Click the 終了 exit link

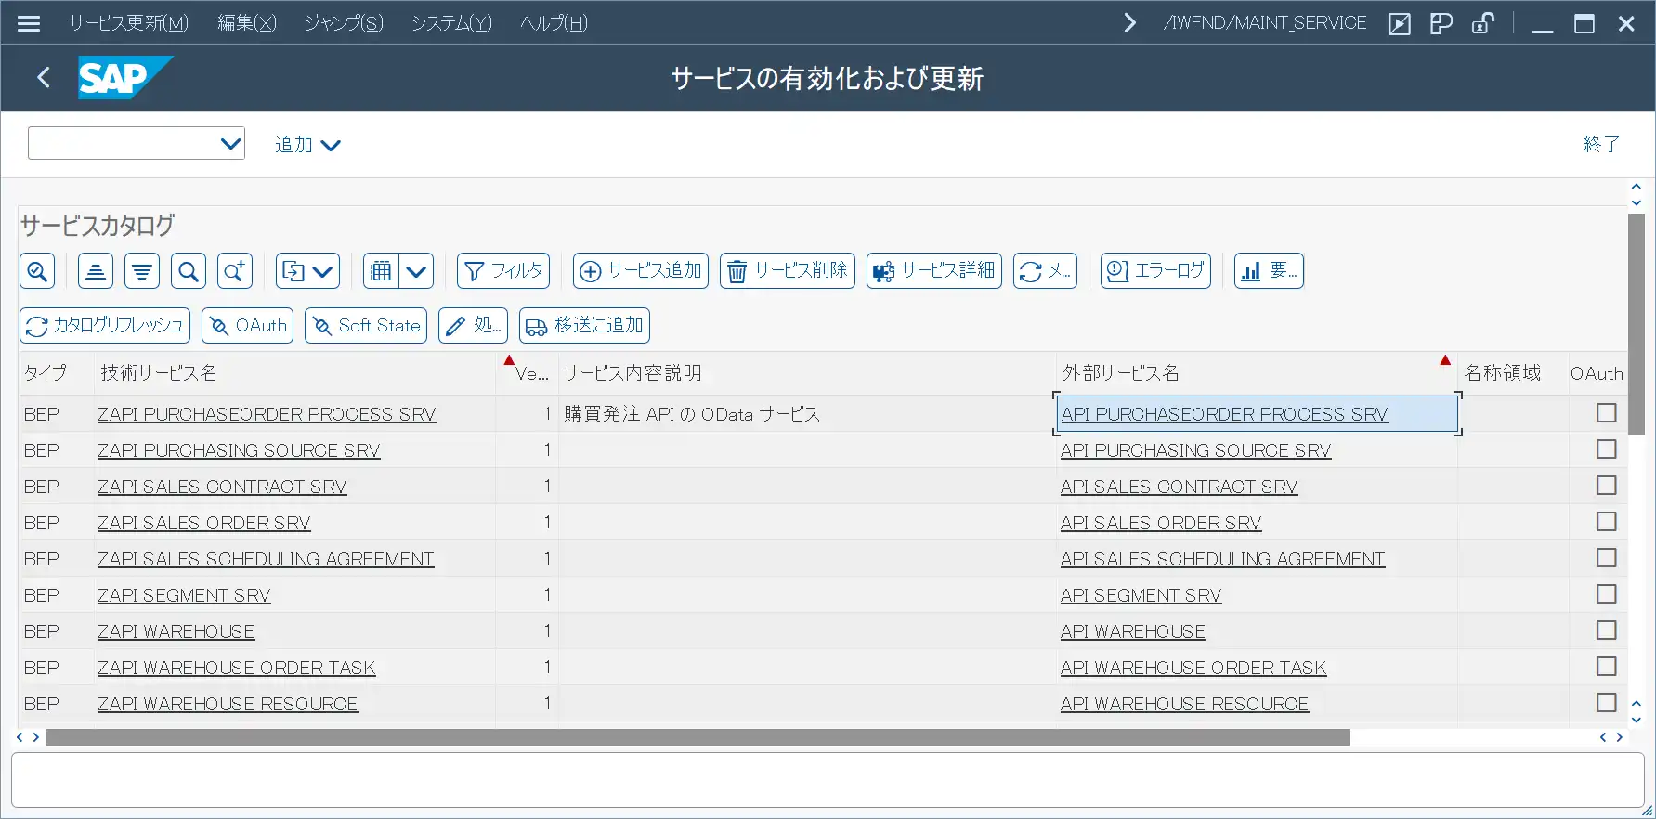point(1601,144)
